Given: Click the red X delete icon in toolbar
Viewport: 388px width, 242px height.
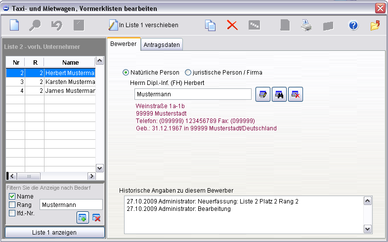Looking at the screenshot, I should coord(232,25).
